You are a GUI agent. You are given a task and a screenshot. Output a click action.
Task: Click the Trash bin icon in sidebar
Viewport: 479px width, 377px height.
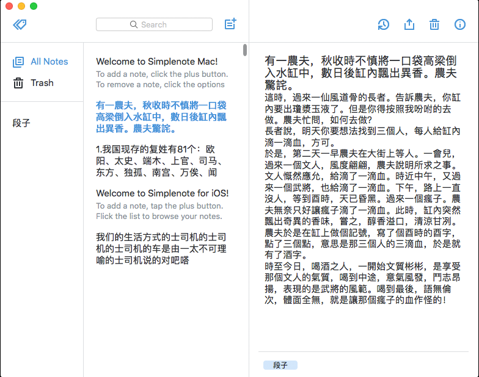(18, 83)
